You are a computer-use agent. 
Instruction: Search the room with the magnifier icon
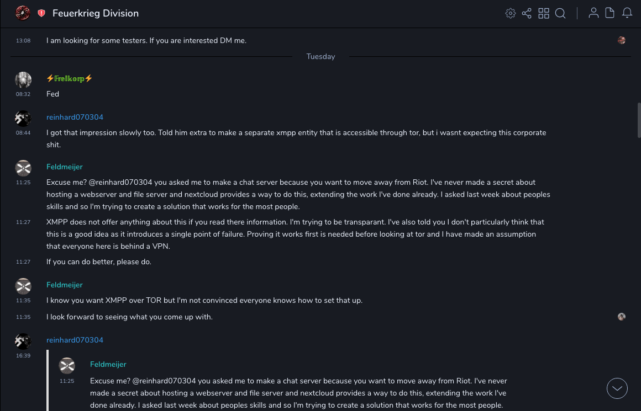coord(560,13)
